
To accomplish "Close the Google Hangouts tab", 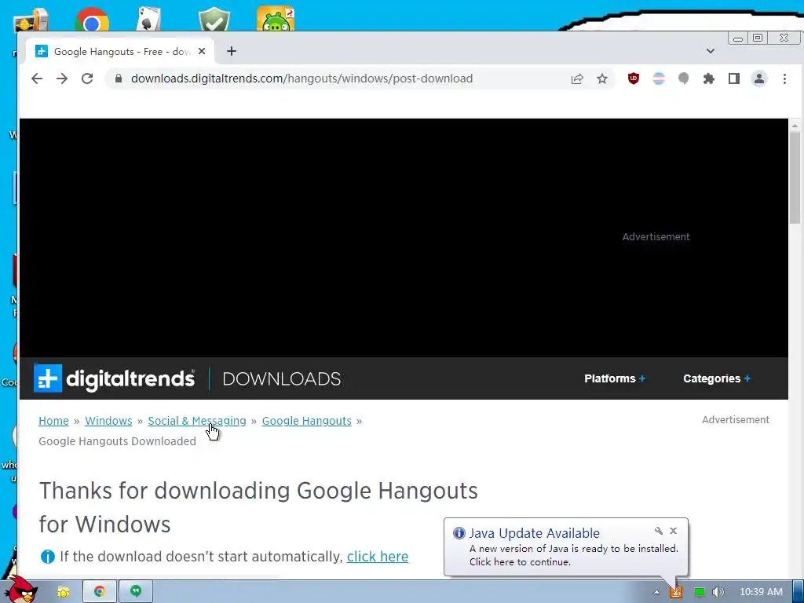I will pos(202,51).
